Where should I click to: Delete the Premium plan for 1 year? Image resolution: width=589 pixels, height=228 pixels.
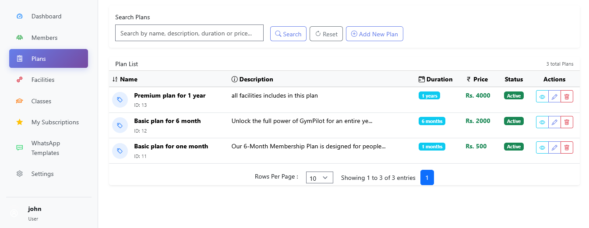pyautogui.click(x=567, y=97)
